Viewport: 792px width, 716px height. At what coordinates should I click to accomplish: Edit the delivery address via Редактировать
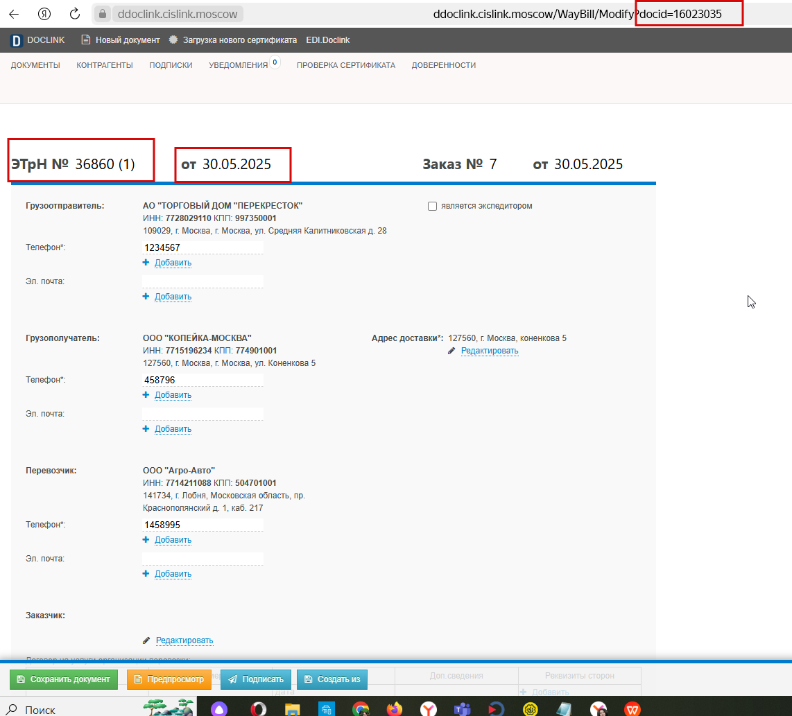(x=490, y=351)
